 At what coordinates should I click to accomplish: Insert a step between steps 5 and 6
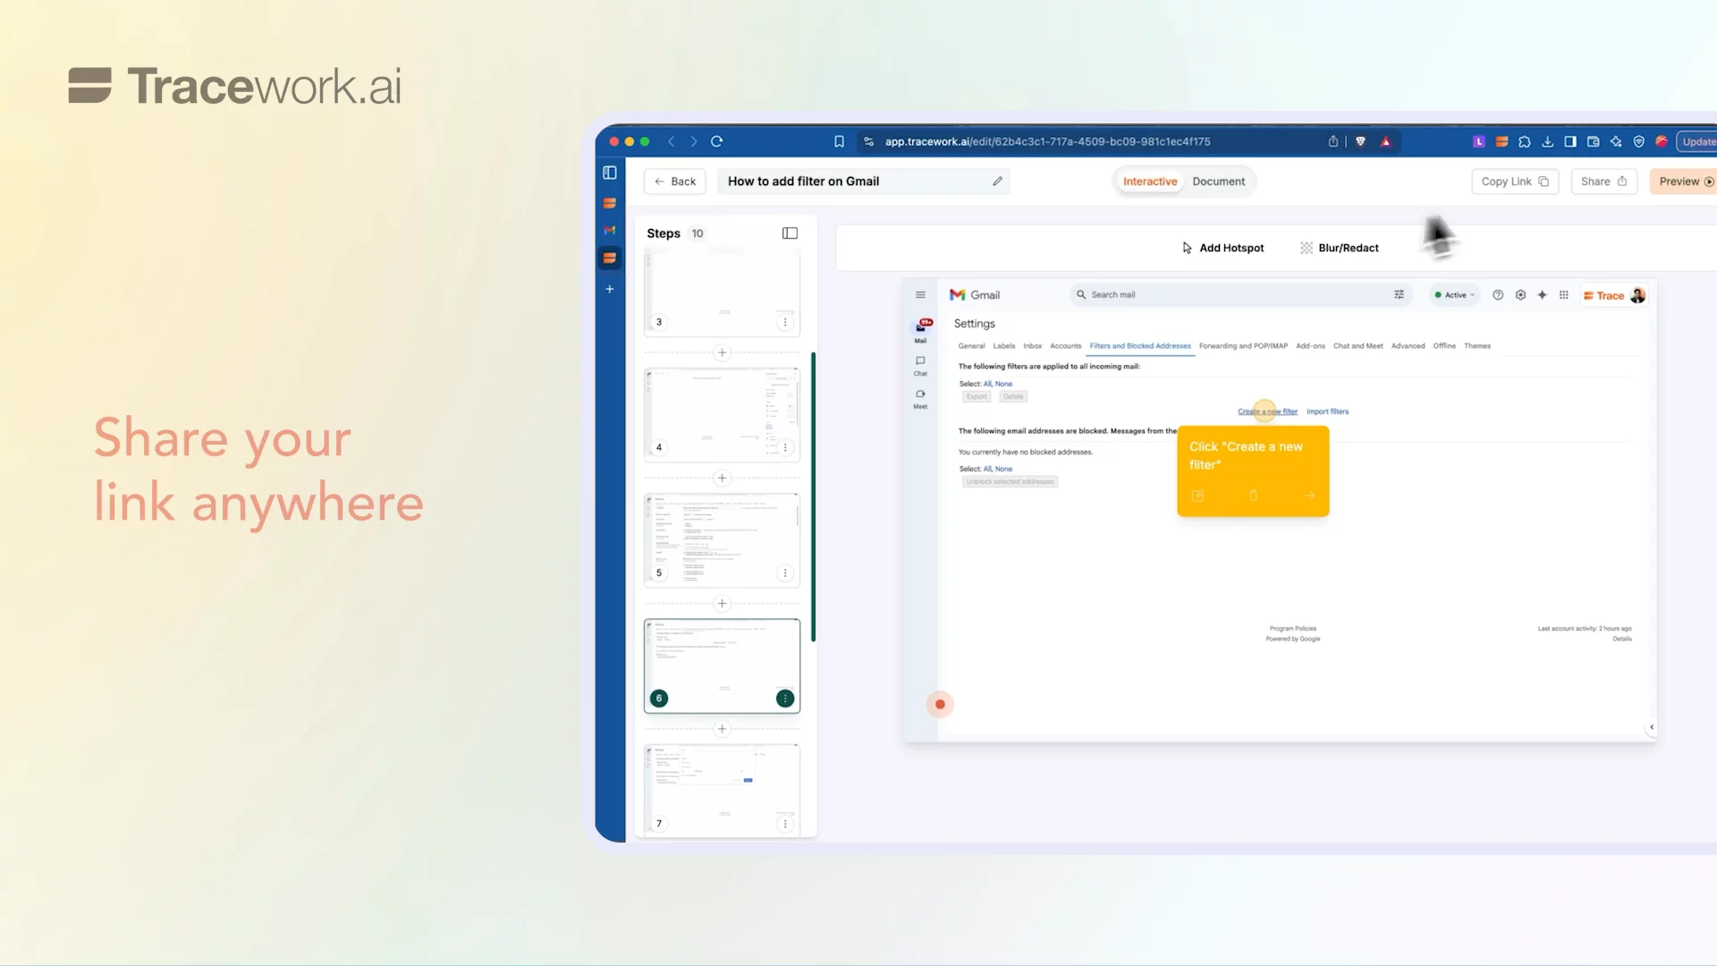pyautogui.click(x=722, y=603)
